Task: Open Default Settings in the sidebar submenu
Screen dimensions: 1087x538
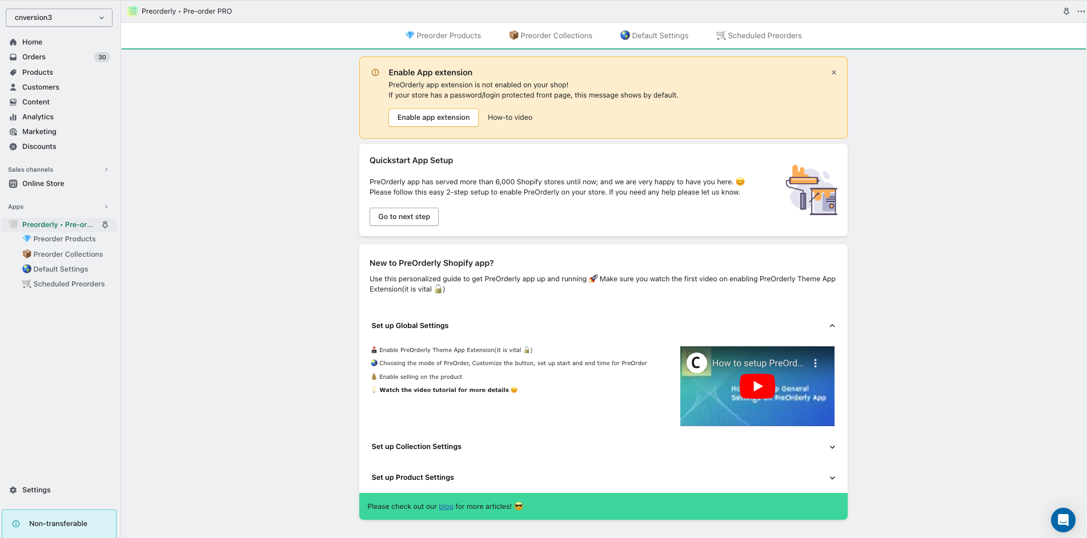Action: 61,269
